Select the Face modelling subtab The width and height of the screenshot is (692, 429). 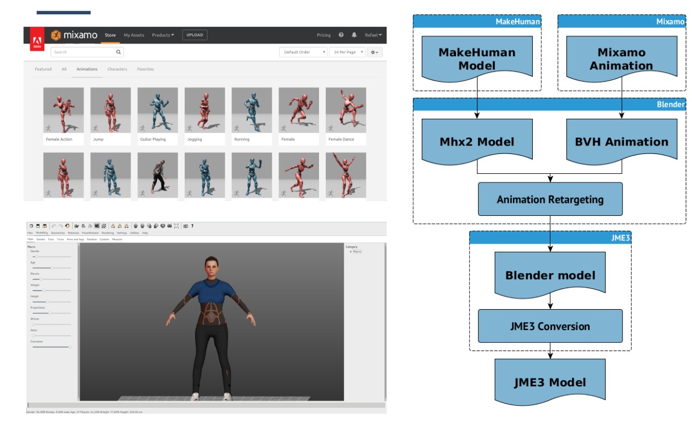(51, 239)
